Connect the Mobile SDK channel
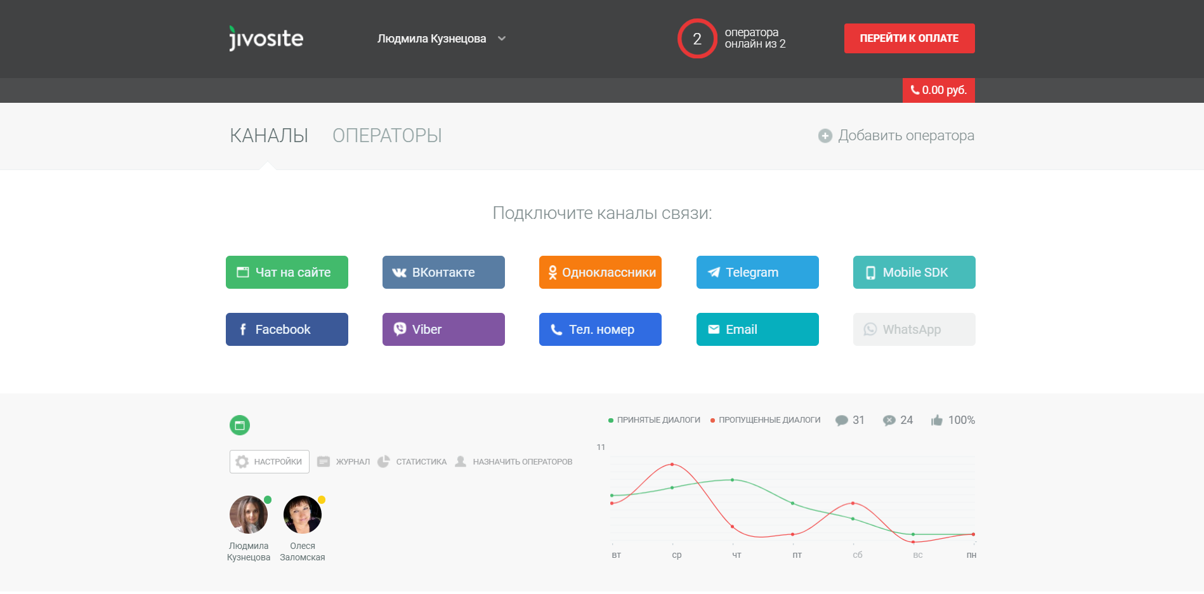The image size is (1204, 594). 914,272
